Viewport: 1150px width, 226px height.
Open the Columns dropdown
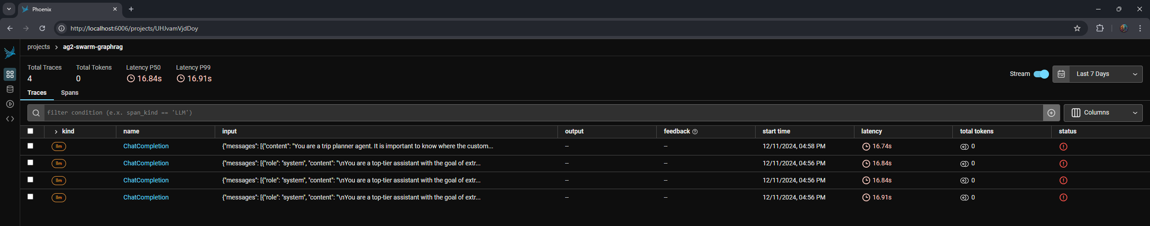(x=1103, y=113)
